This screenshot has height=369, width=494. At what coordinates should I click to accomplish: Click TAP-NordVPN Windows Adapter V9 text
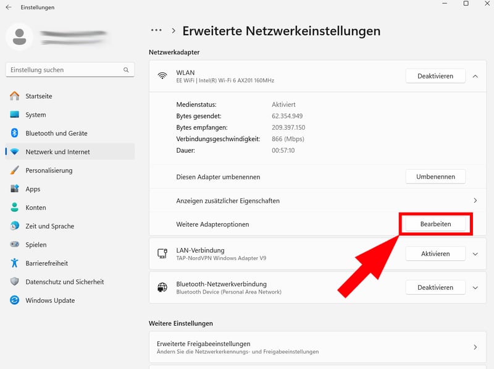(221, 258)
